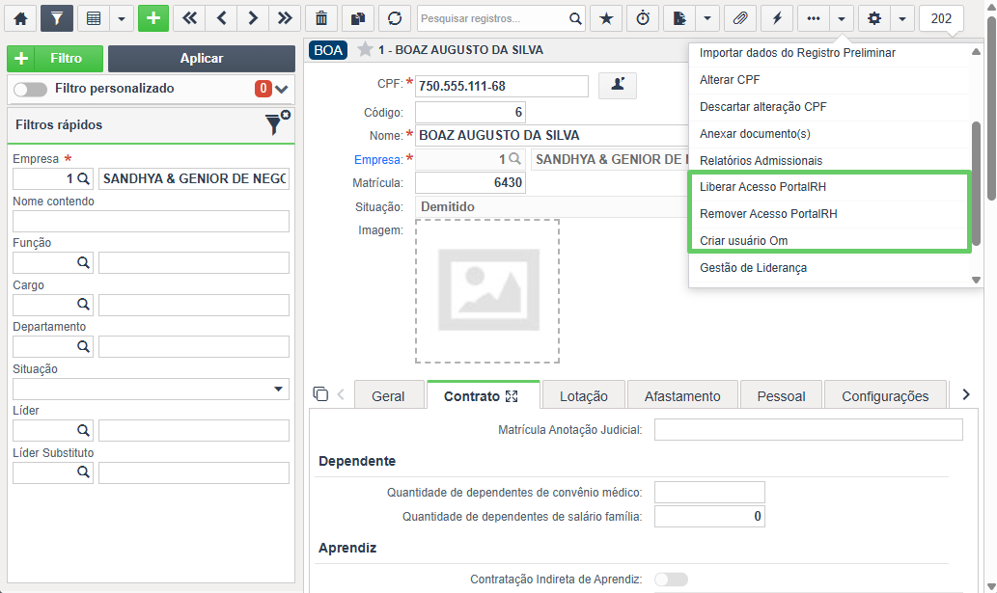Toggle the filter funnel toolbar button
This screenshot has width=997, height=593.
pos(57,18)
